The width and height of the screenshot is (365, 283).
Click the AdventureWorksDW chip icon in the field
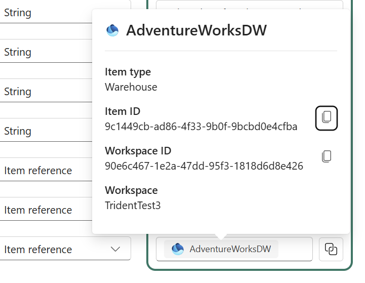pos(178,249)
